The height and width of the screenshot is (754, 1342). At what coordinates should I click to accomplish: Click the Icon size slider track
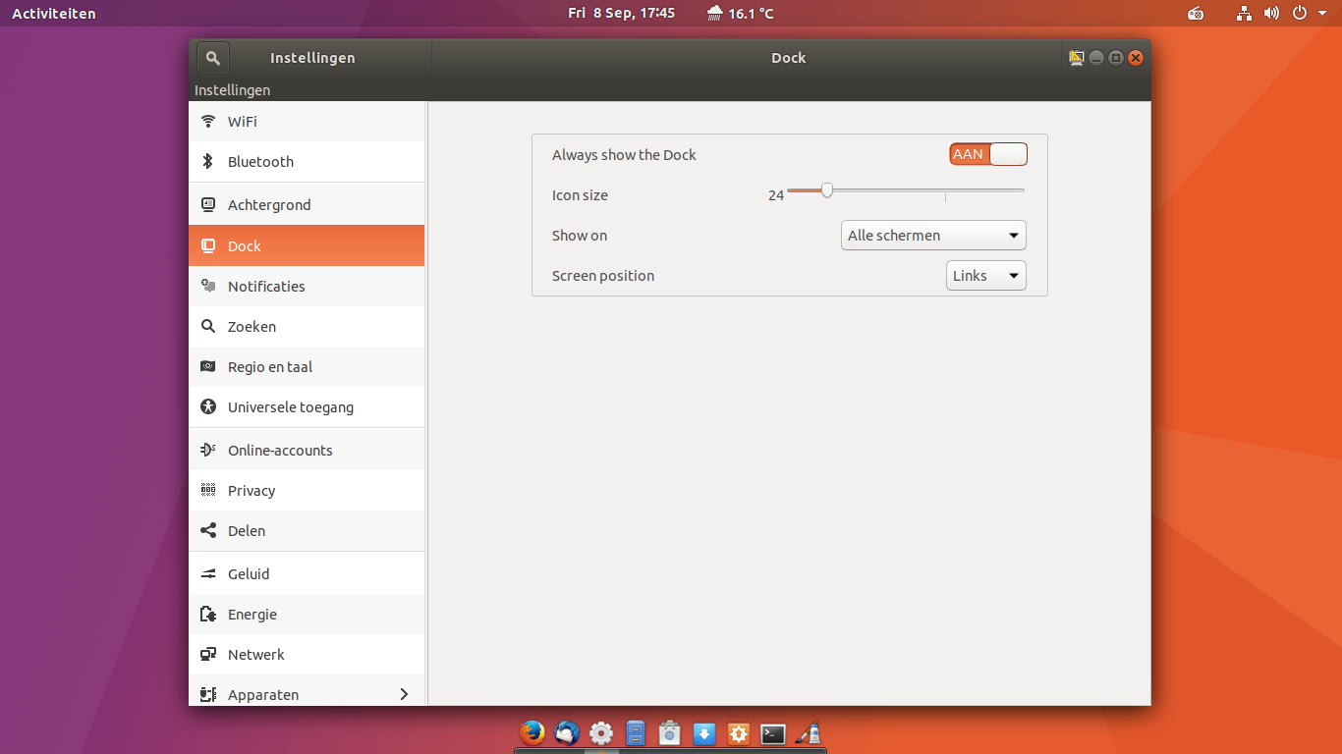click(906, 190)
